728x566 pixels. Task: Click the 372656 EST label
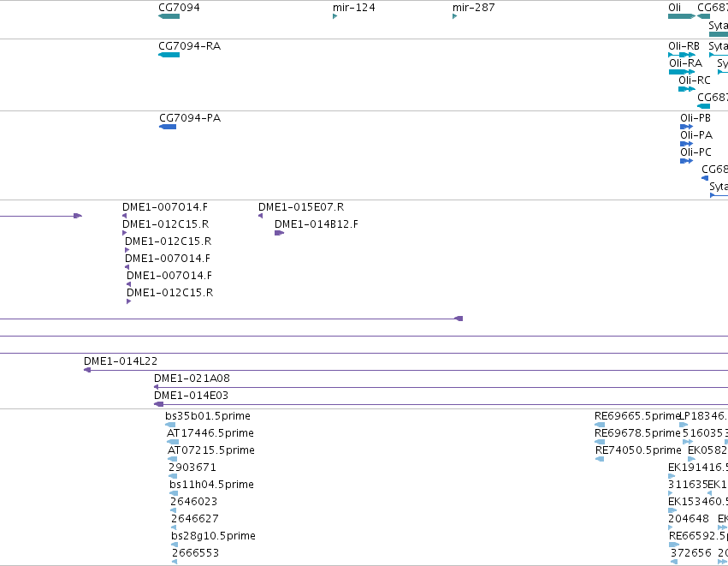[691, 553]
